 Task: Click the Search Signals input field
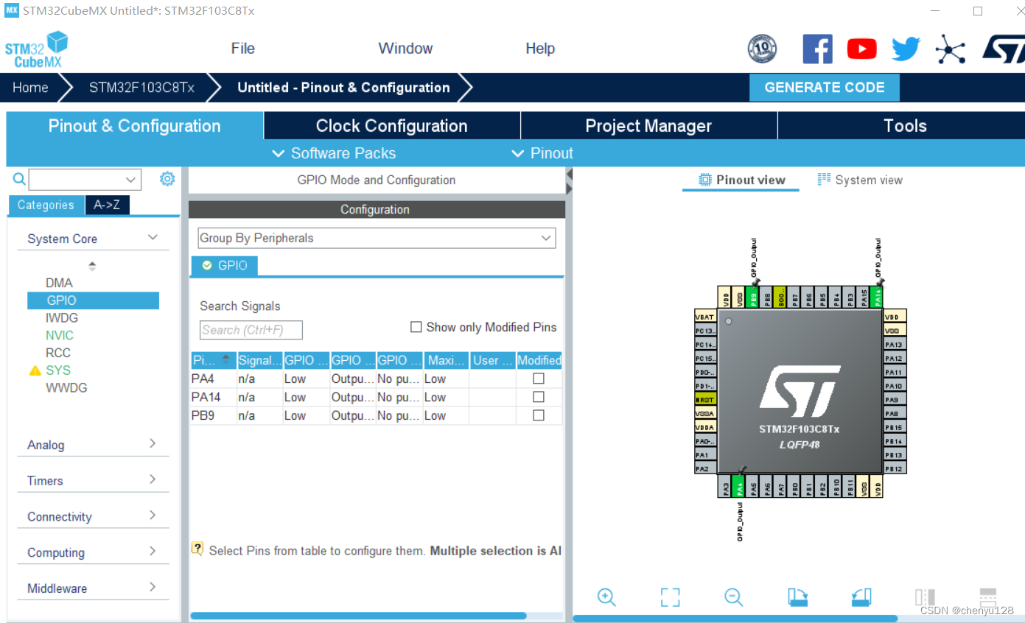tap(251, 330)
